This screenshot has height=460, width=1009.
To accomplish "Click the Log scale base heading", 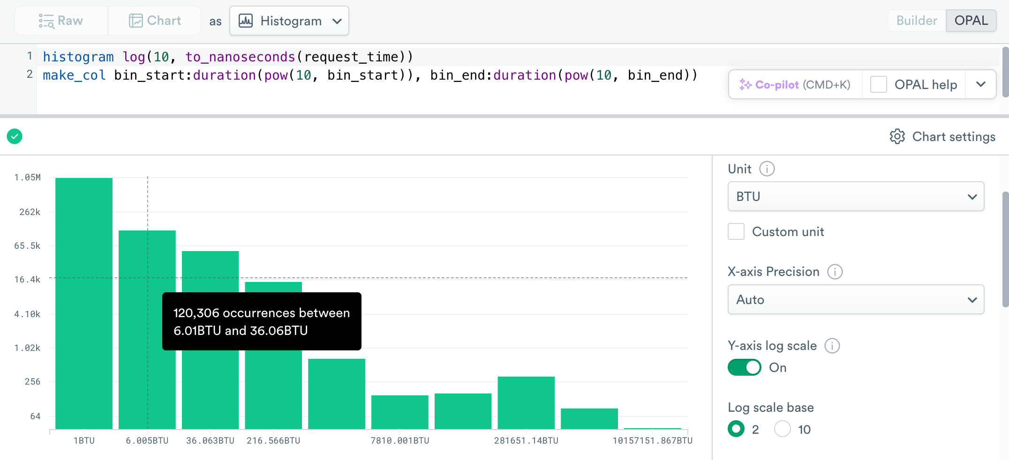I will [771, 408].
